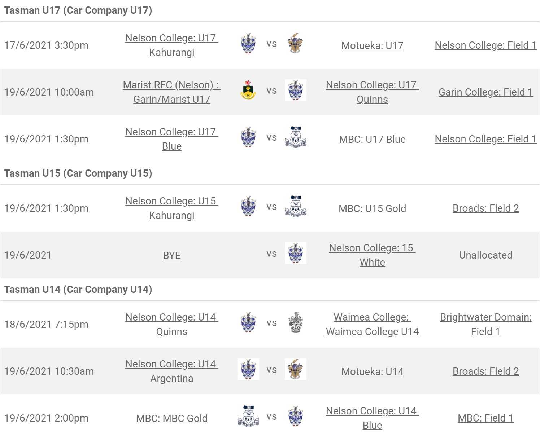Click MBC crest in U15 Gold match

click(295, 207)
